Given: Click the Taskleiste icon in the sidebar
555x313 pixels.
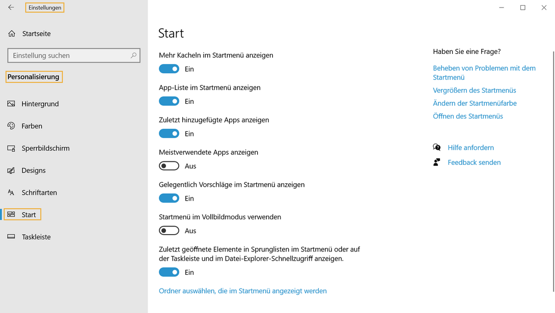Looking at the screenshot, I should pyautogui.click(x=11, y=237).
